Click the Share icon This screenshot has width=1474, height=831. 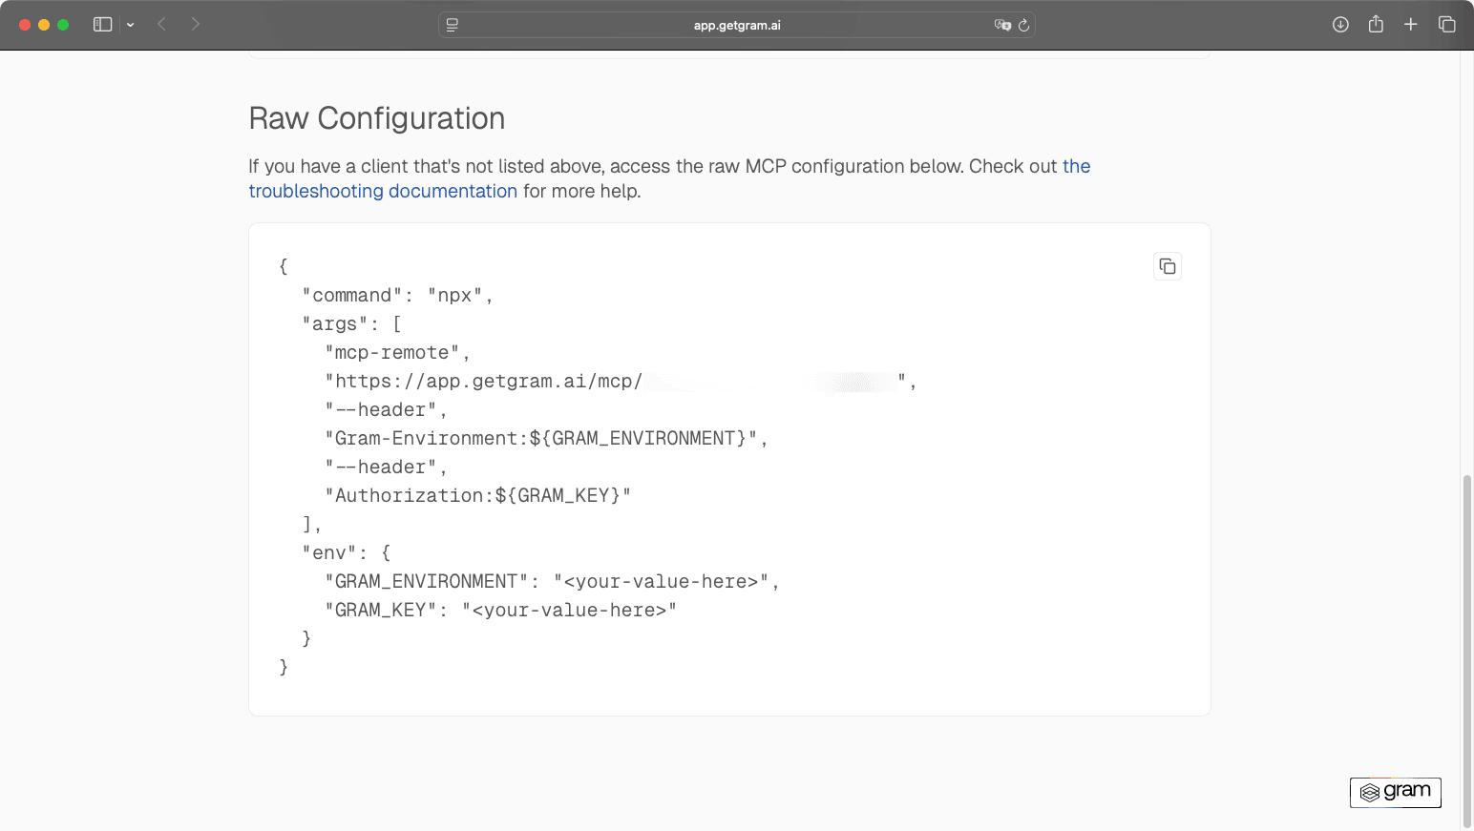point(1376,24)
